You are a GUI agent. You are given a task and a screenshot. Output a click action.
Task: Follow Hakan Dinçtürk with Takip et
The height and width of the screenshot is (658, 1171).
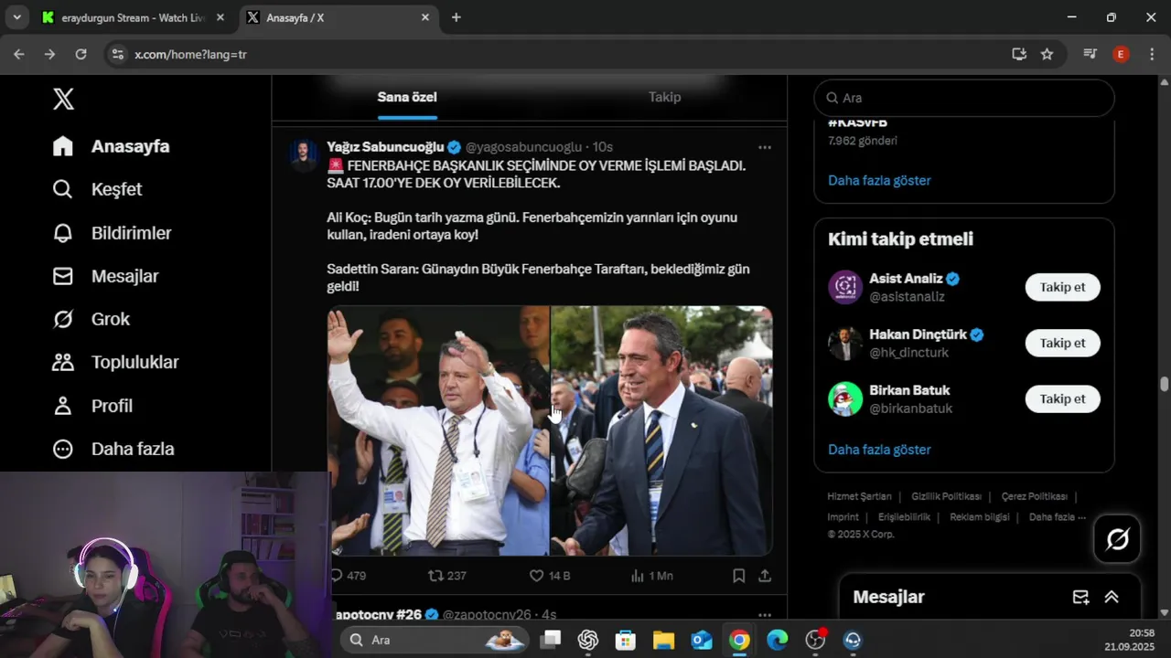click(x=1062, y=343)
